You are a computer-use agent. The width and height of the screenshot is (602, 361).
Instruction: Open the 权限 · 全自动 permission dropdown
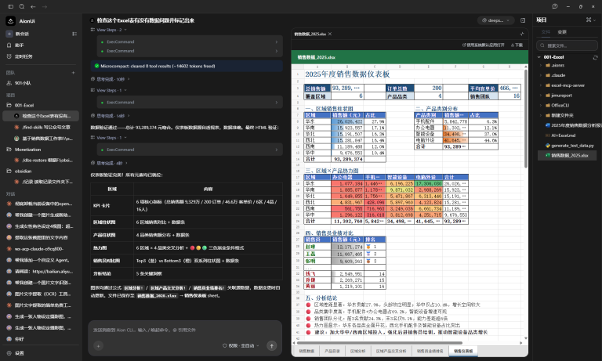[241, 345]
